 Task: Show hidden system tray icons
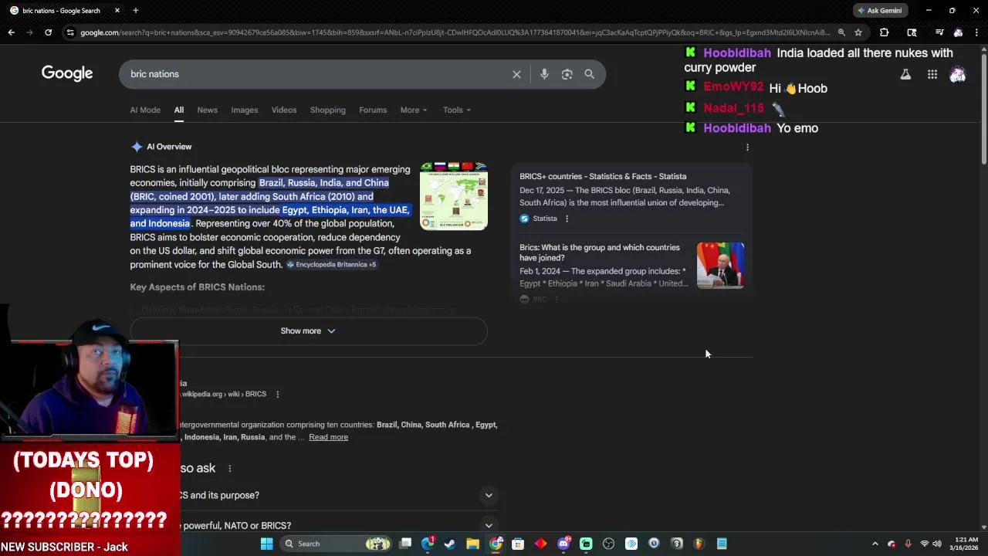coord(875,544)
